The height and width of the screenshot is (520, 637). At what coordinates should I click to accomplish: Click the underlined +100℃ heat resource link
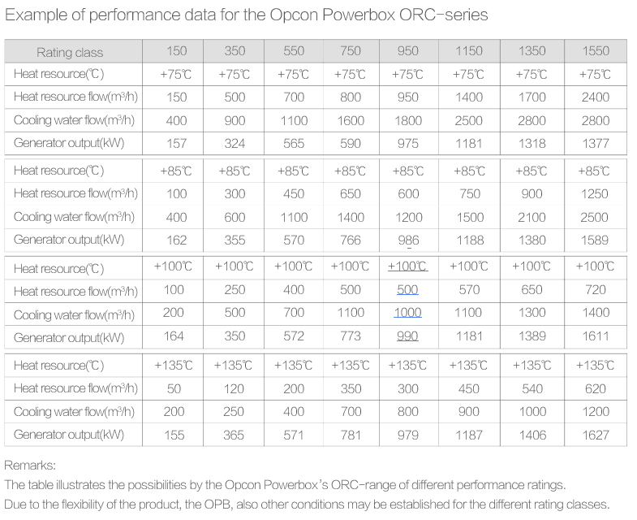(x=408, y=266)
